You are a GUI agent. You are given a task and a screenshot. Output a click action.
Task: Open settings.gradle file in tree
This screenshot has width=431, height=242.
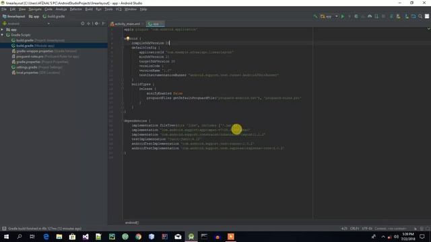(36, 67)
